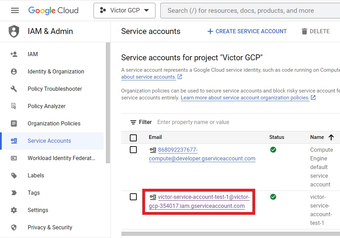
Task: Check the checkbox for victor-service-account-test-1
Action: pyautogui.click(x=133, y=197)
